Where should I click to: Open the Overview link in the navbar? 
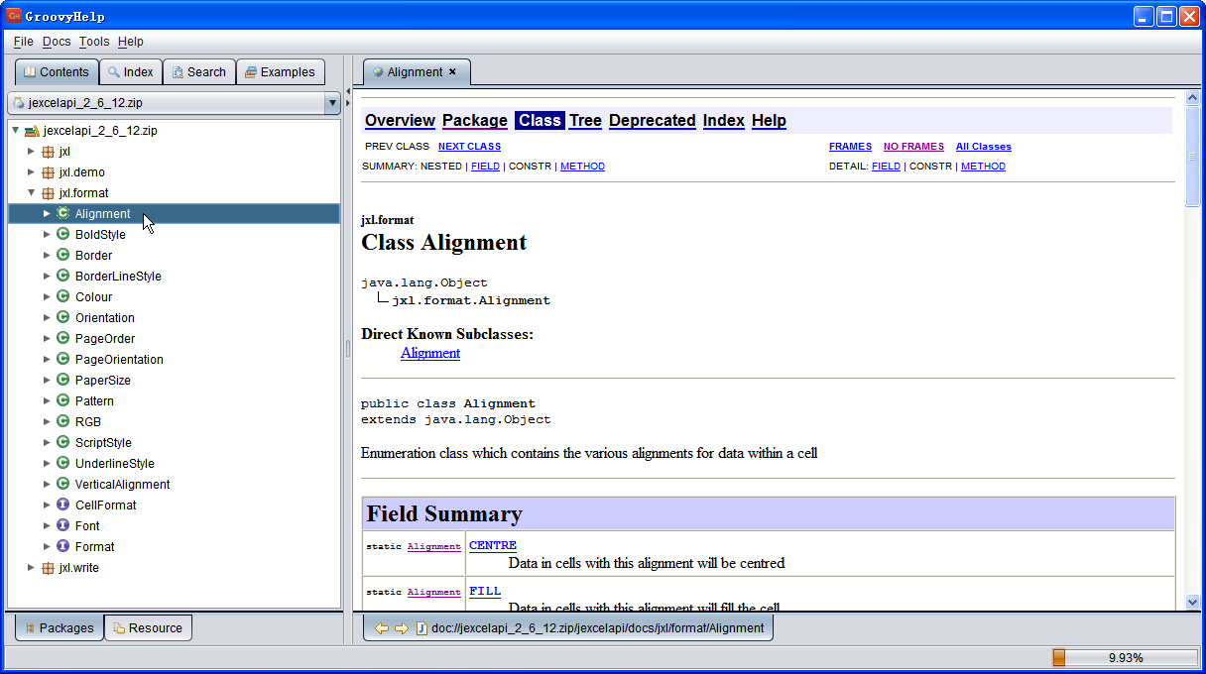pyautogui.click(x=400, y=120)
